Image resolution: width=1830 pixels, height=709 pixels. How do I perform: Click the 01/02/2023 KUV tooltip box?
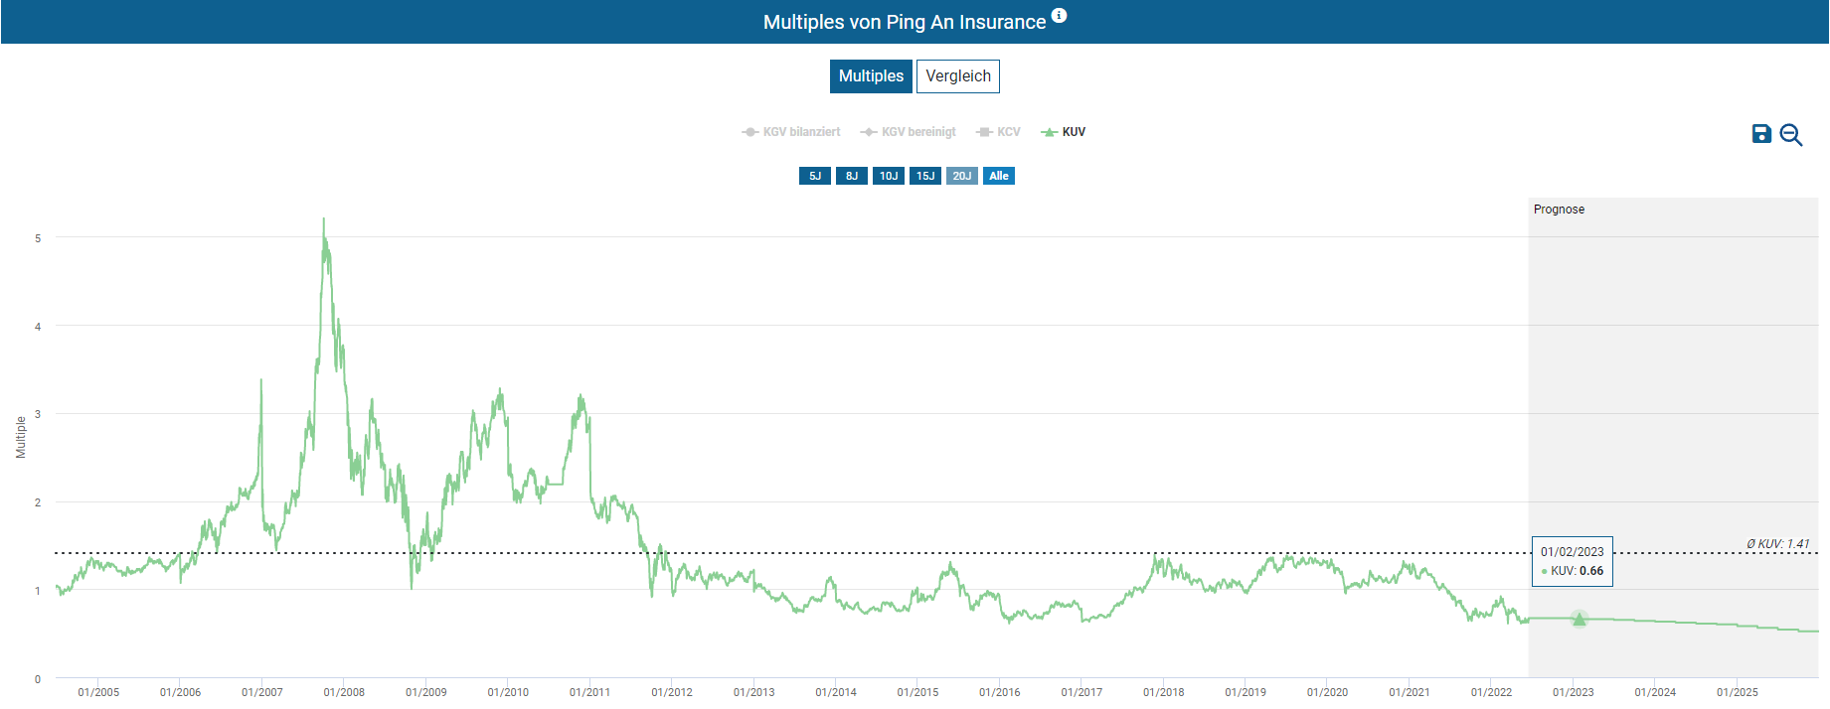(1572, 561)
